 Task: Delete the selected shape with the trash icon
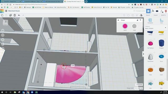click(15, 15)
